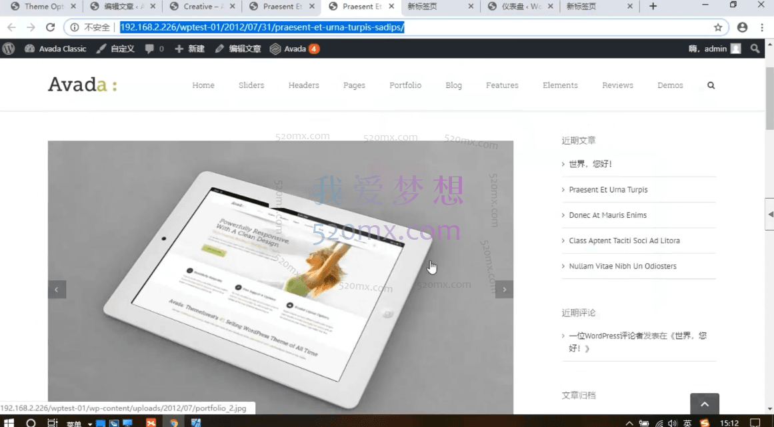
Task: Open the Avada menu with notification badge 4
Action: tap(293, 48)
